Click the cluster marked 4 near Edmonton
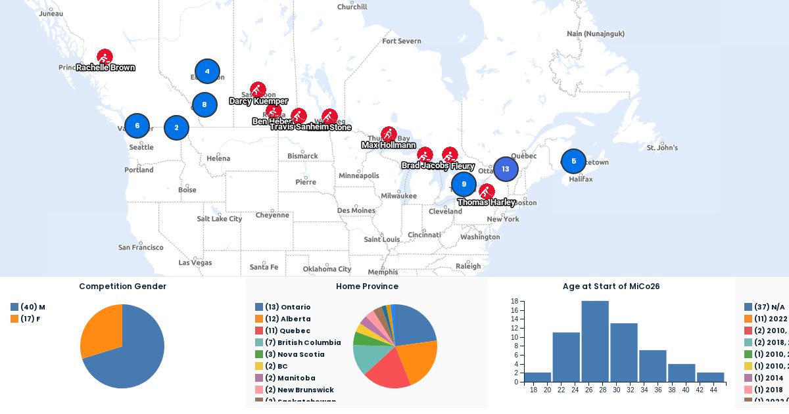 coord(207,72)
